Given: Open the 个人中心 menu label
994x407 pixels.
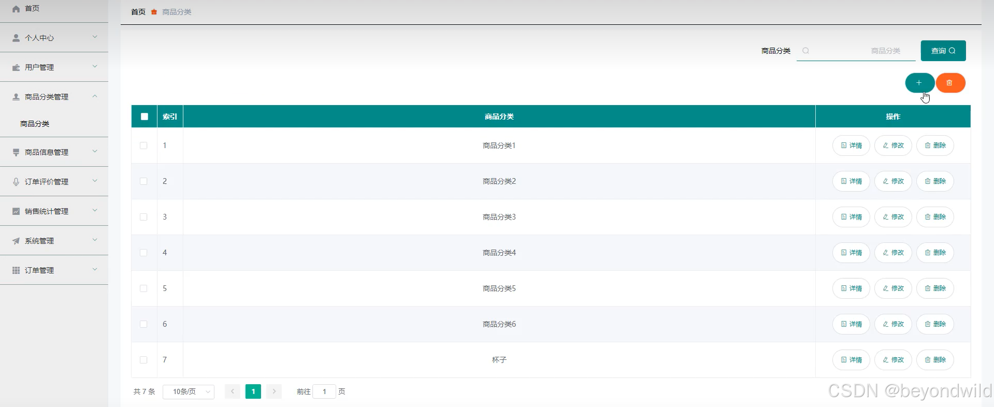Looking at the screenshot, I should [x=39, y=38].
